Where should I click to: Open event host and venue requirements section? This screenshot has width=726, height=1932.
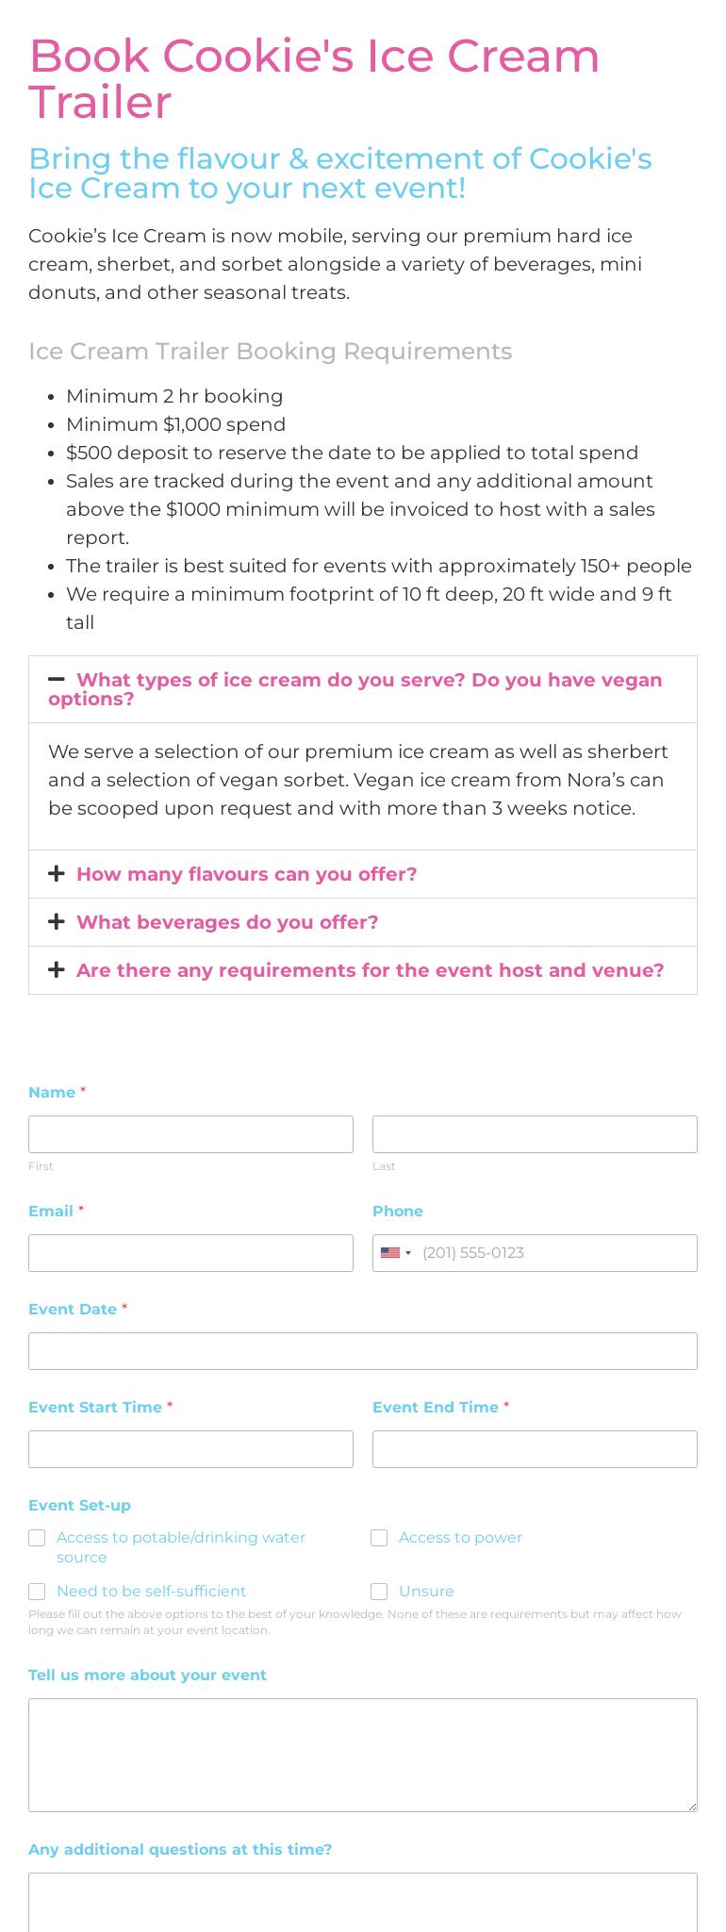[x=370, y=970]
